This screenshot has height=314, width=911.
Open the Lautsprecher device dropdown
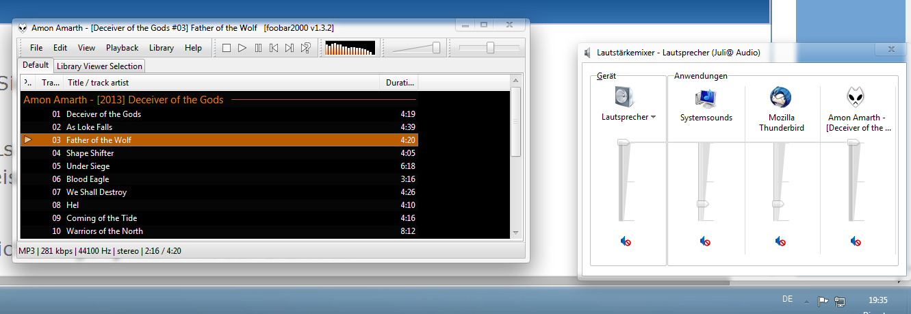pos(654,117)
